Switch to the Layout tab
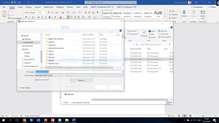219x123 pixels. (38, 7)
